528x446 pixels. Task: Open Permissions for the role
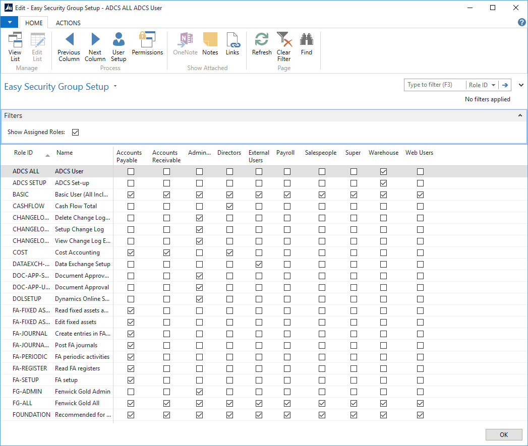coord(147,44)
